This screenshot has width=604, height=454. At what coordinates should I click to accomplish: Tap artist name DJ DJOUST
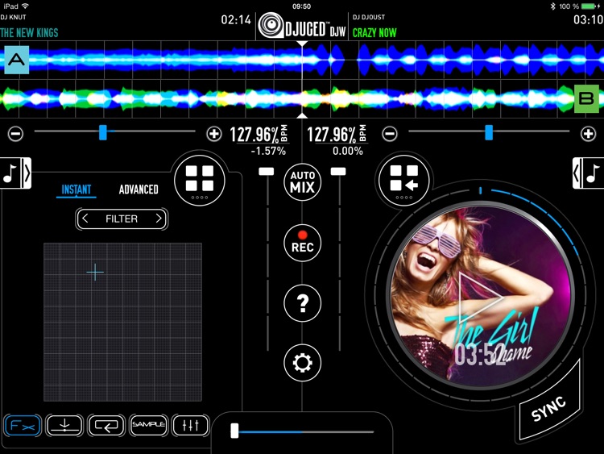coord(369,18)
